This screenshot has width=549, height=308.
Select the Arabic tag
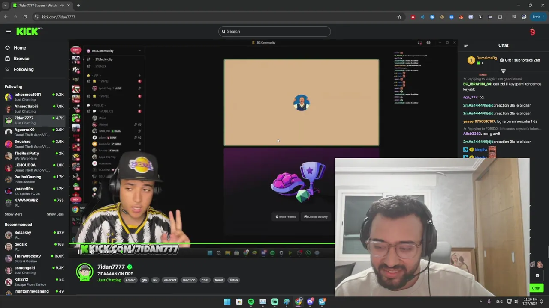130,280
